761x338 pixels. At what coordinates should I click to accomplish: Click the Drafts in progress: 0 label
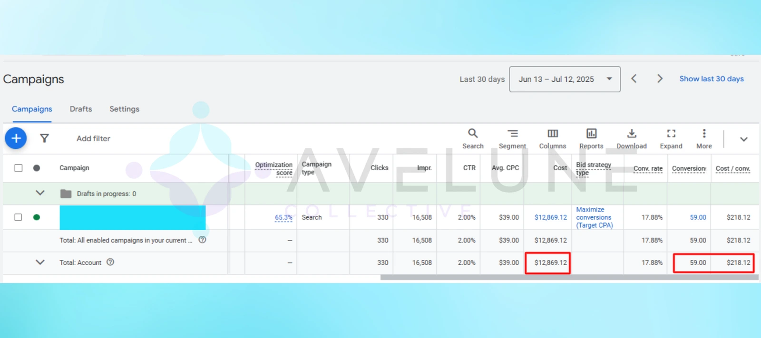tap(107, 193)
